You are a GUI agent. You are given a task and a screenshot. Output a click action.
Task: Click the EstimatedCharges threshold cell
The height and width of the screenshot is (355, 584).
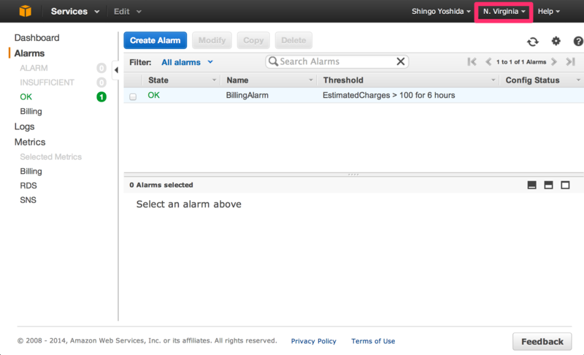pyautogui.click(x=389, y=96)
